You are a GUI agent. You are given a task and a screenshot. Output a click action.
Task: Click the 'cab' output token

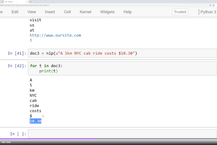pyautogui.click(x=33, y=101)
